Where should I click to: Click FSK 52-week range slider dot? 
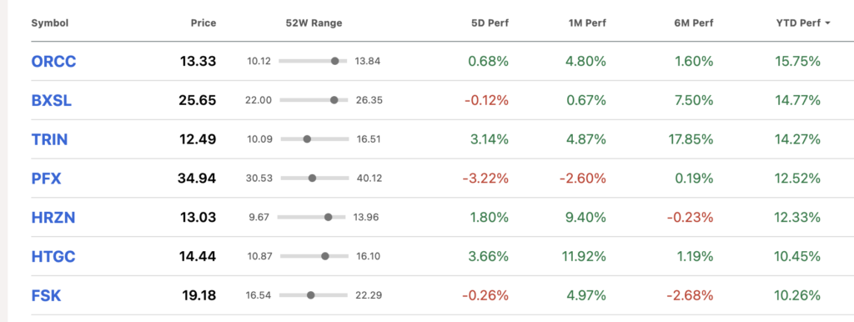pos(310,295)
